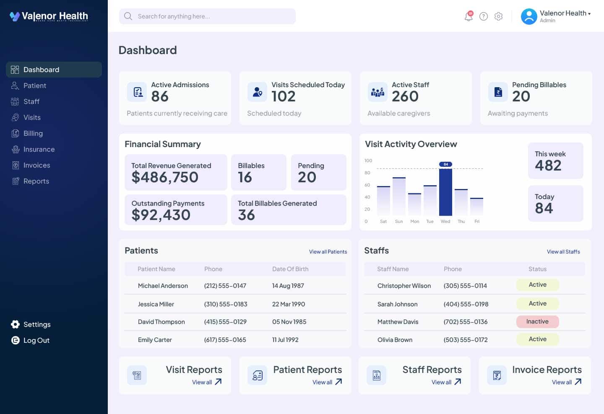Click the Active Staff card icon
Viewport: 604px width, 414px height.
click(x=377, y=92)
